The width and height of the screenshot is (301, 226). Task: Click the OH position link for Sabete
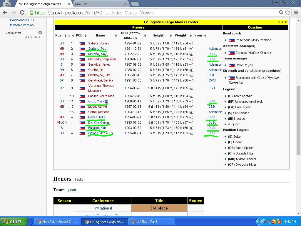coord(62,43)
